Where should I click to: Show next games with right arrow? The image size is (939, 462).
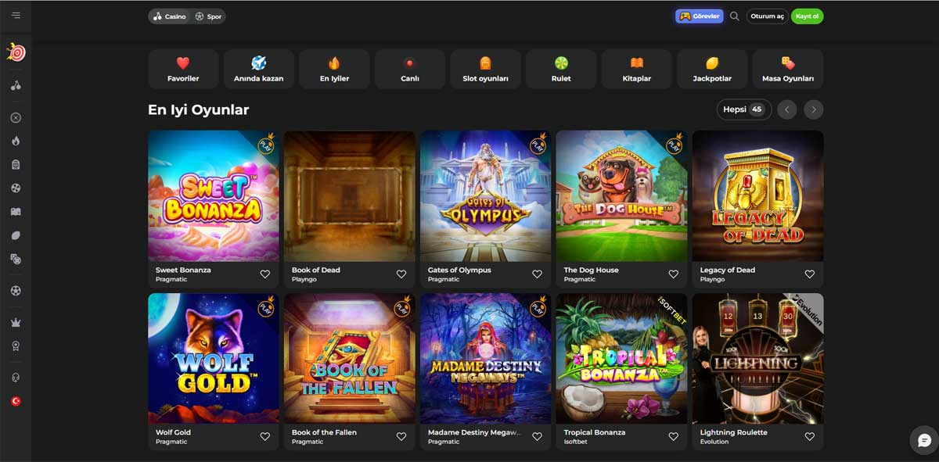point(814,109)
